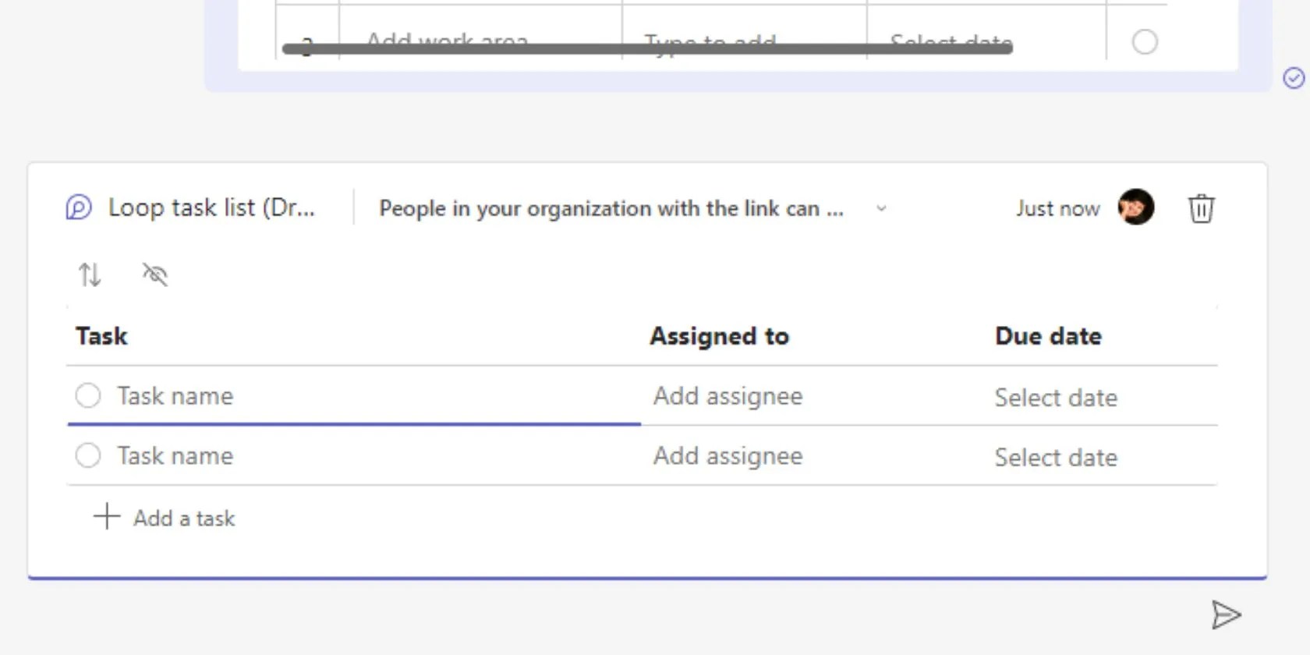Delete the Loop component via trash icon
Image resolution: width=1310 pixels, height=655 pixels.
click(x=1201, y=208)
